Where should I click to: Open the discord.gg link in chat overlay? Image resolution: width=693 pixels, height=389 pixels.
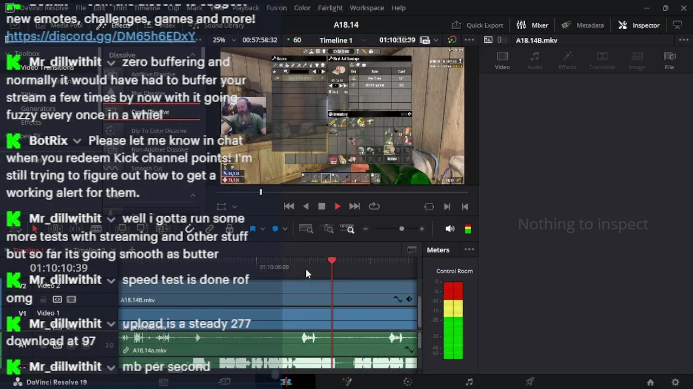[100, 37]
